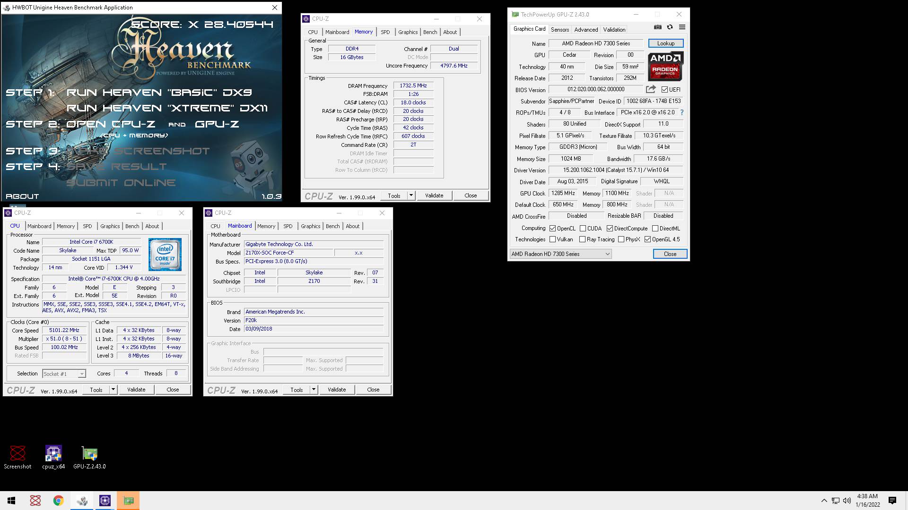The image size is (908, 510).
Task: Toggle the OpenCL checkbox
Action: coord(552,229)
